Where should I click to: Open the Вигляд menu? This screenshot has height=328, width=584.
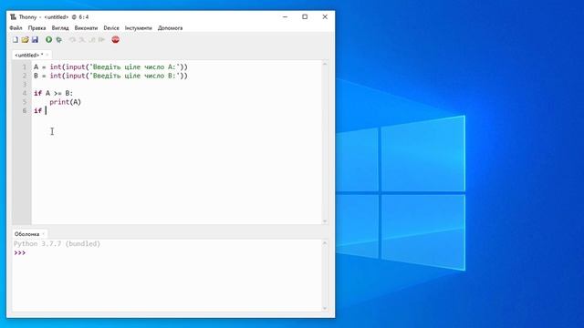60,28
